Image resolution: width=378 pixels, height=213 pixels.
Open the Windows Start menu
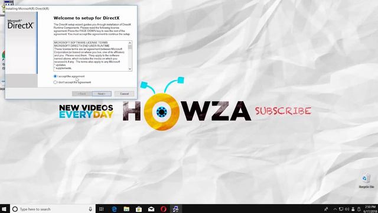coord(4,209)
